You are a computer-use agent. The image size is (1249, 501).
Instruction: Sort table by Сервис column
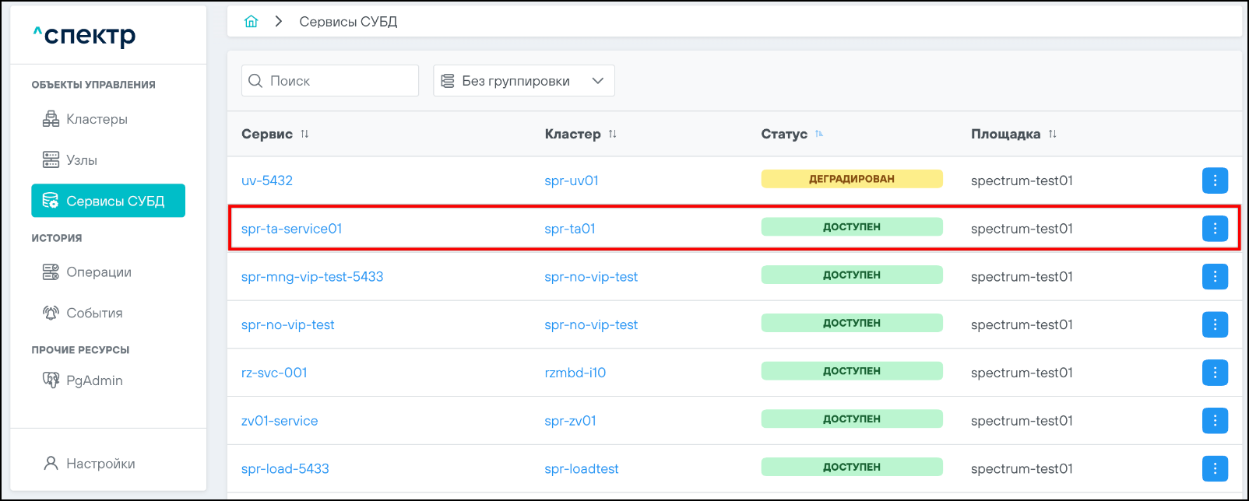pos(304,134)
